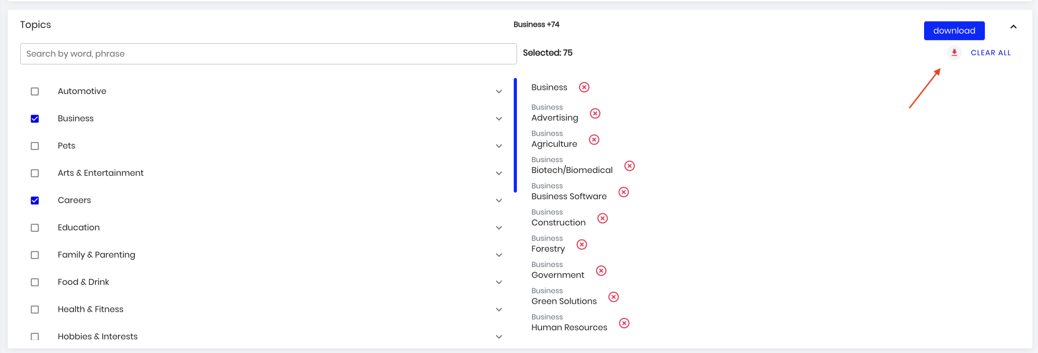Remove the Biotech/Biomedical selected topic
This screenshot has height=353, width=1038.
pyautogui.click(x=629, y=166)
